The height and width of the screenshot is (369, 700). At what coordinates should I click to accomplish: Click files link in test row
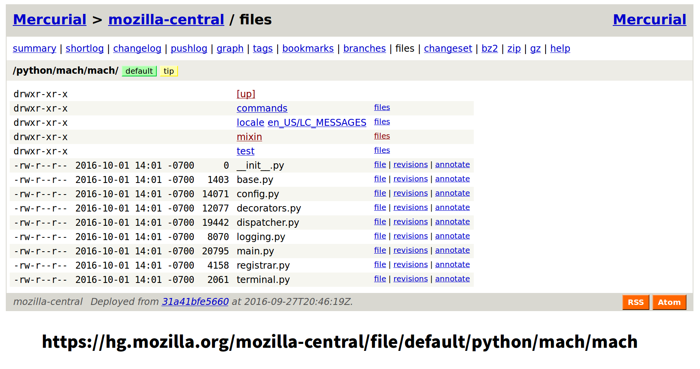tap(382, 150)
